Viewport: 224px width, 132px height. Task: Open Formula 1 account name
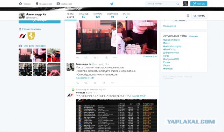click(x=81, y=92)
